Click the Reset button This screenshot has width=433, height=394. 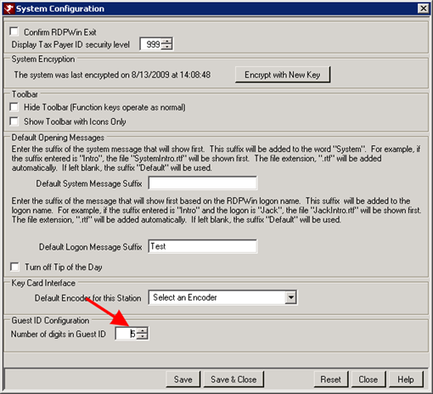coord(330,380)
